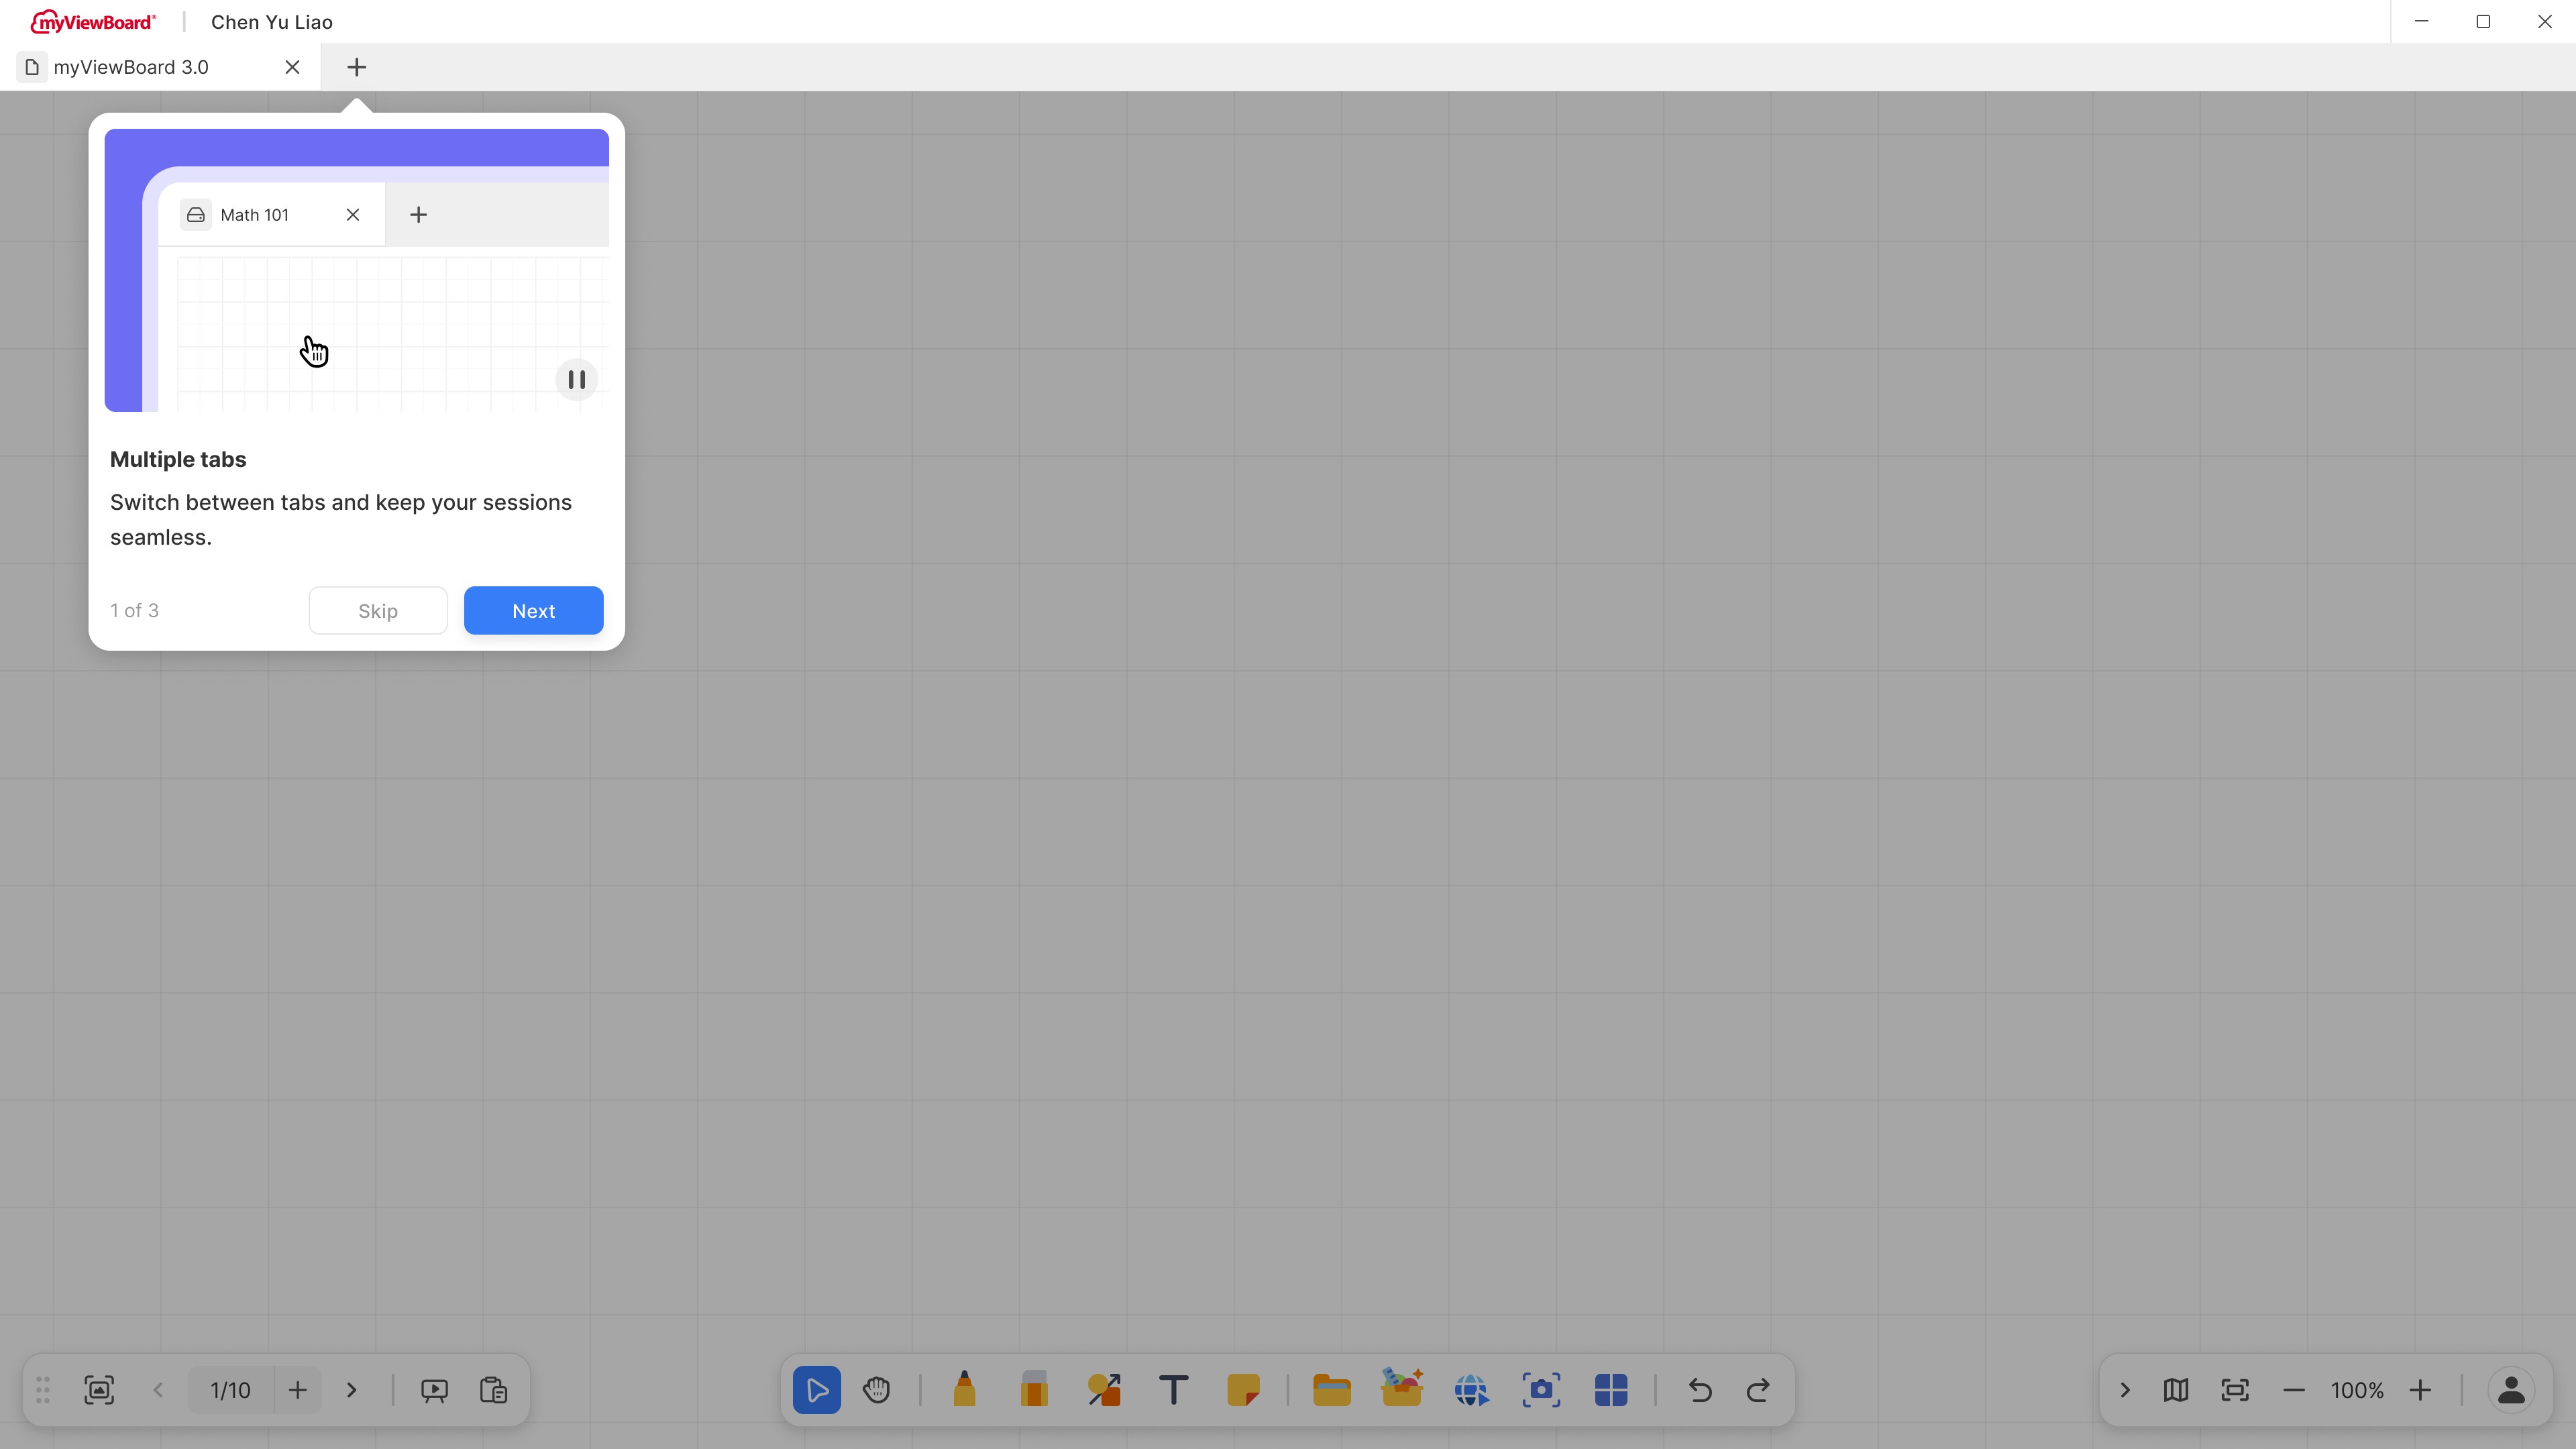Choose the pen drawing tool

coord(964,1389)
